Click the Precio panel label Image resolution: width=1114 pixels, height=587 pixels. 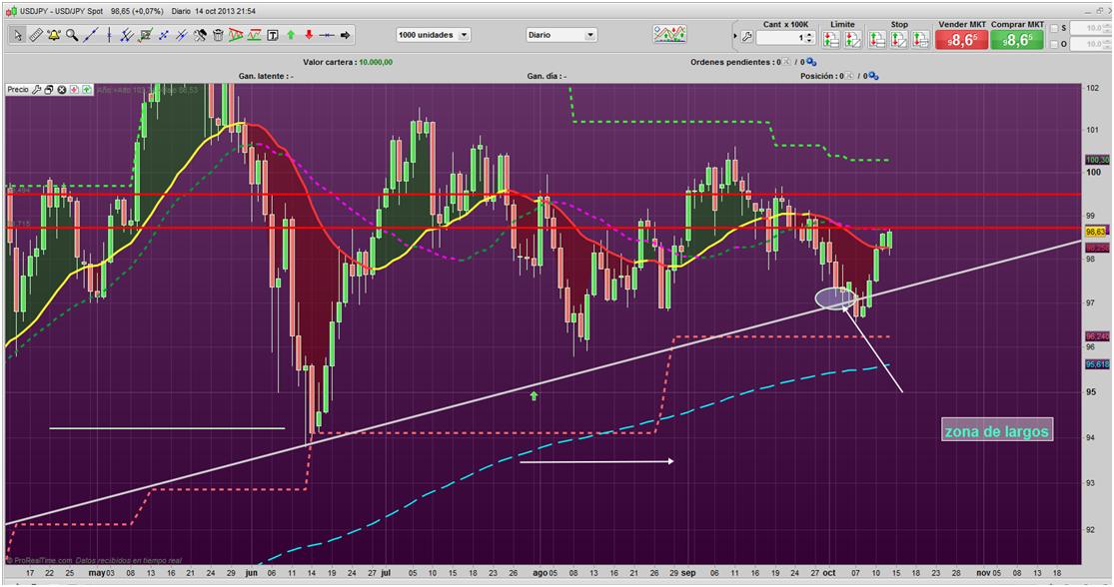(x=18, y=90)
